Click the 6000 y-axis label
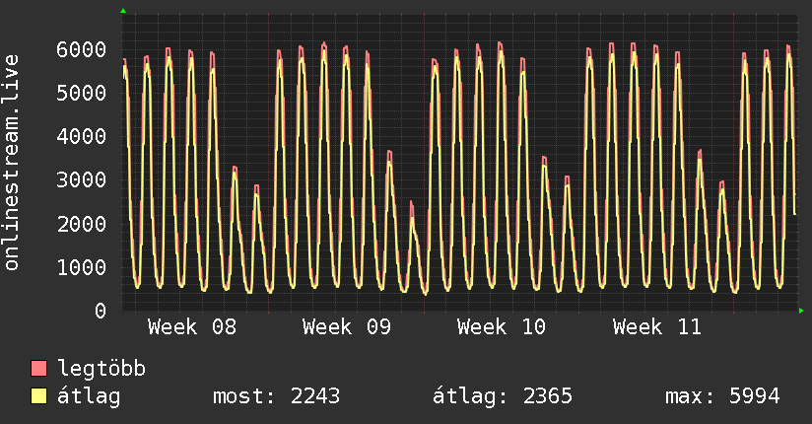 82,49
